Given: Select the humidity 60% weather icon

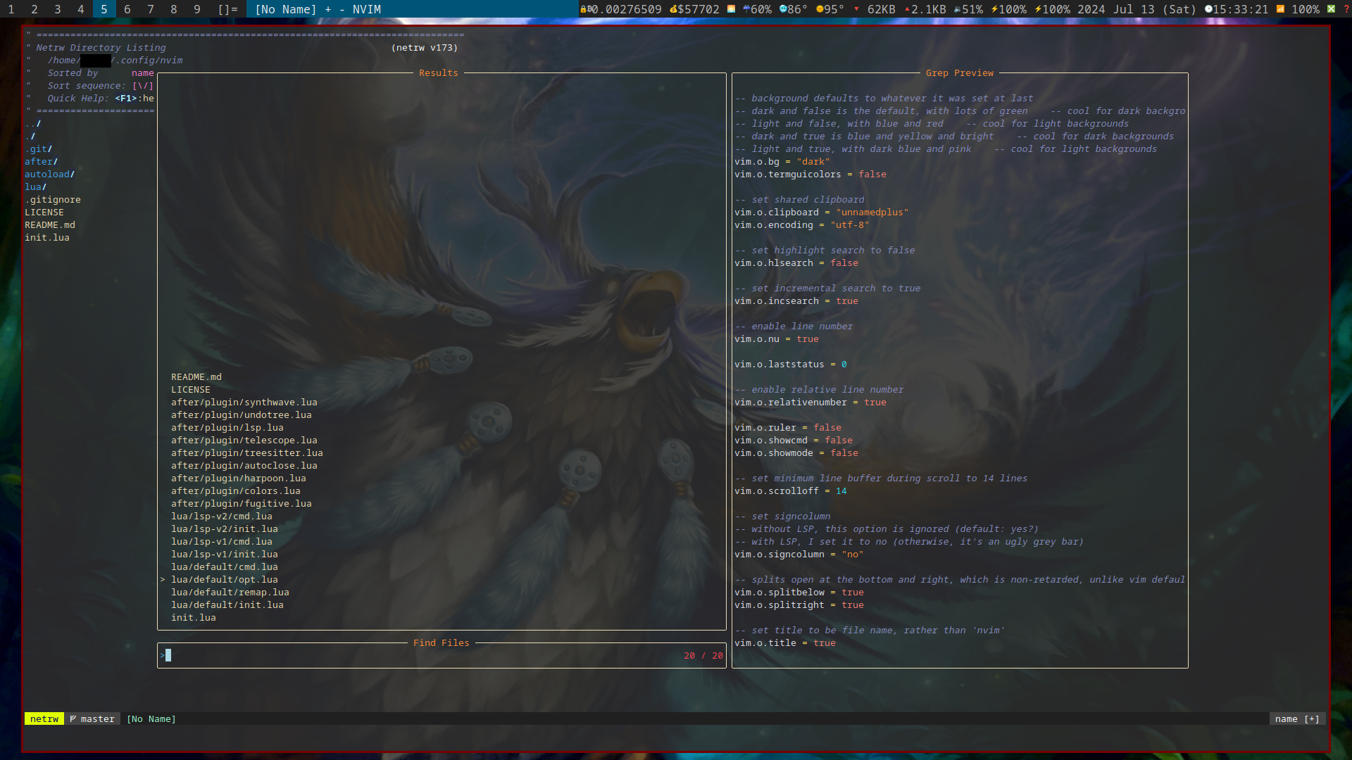Looking at the screenshot, I should click(x=756, y=10).
